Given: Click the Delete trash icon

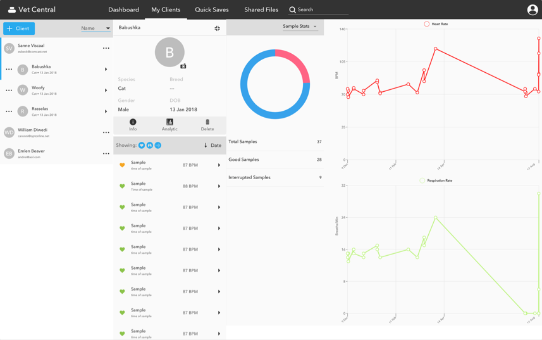Looking at the screenshot, I should point(207,125).
